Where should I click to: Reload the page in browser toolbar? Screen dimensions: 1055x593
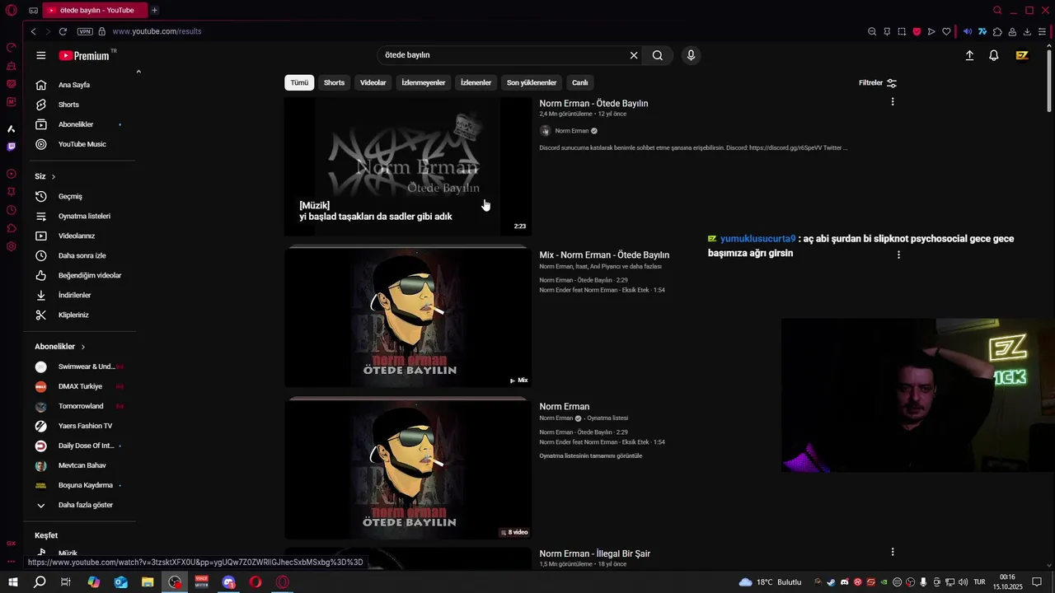coord(63,31)
